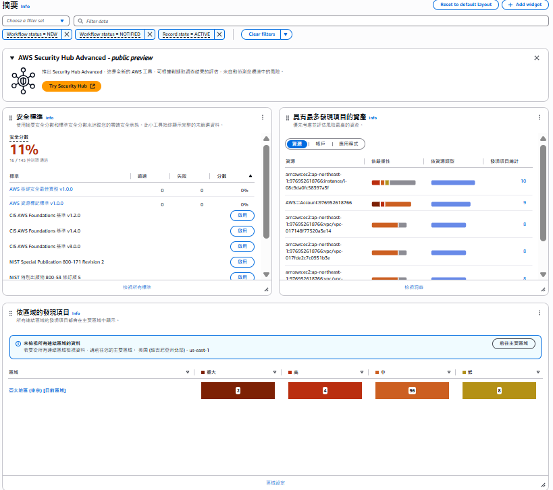The height and width of the screenshot is (490, 553).
Task: Remove the Workflow status = NEW filter
Action: pyautogui.click(x=67, y=34)
